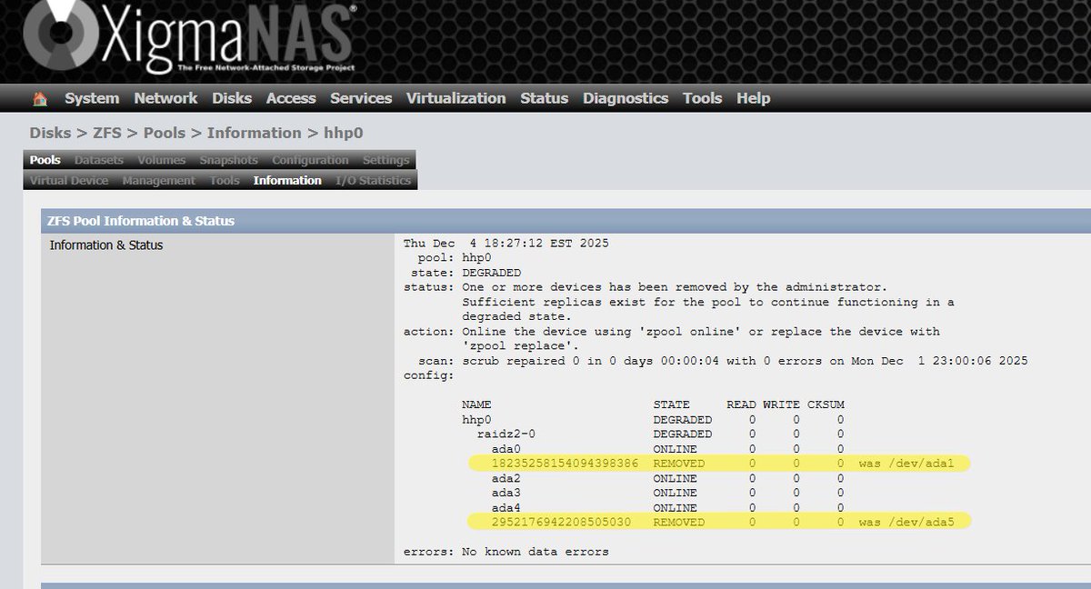Open the Diagnostics menu

626,98
